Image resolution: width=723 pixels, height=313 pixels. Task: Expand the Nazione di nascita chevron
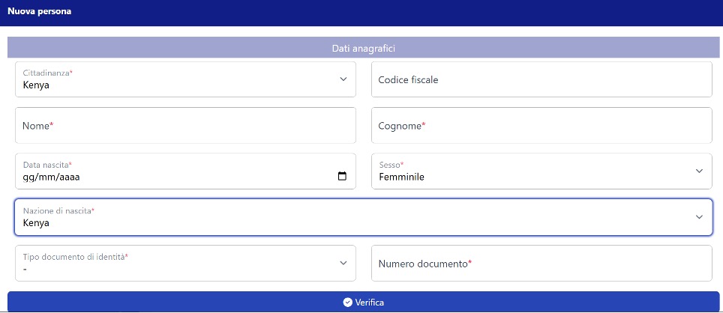(x=699, y=217)
